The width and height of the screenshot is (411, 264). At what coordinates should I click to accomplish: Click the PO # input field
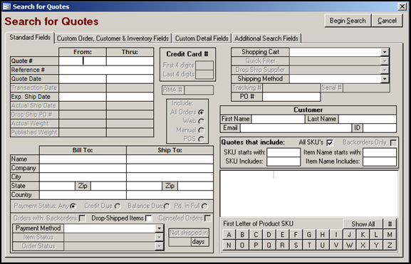pos(291,97)
